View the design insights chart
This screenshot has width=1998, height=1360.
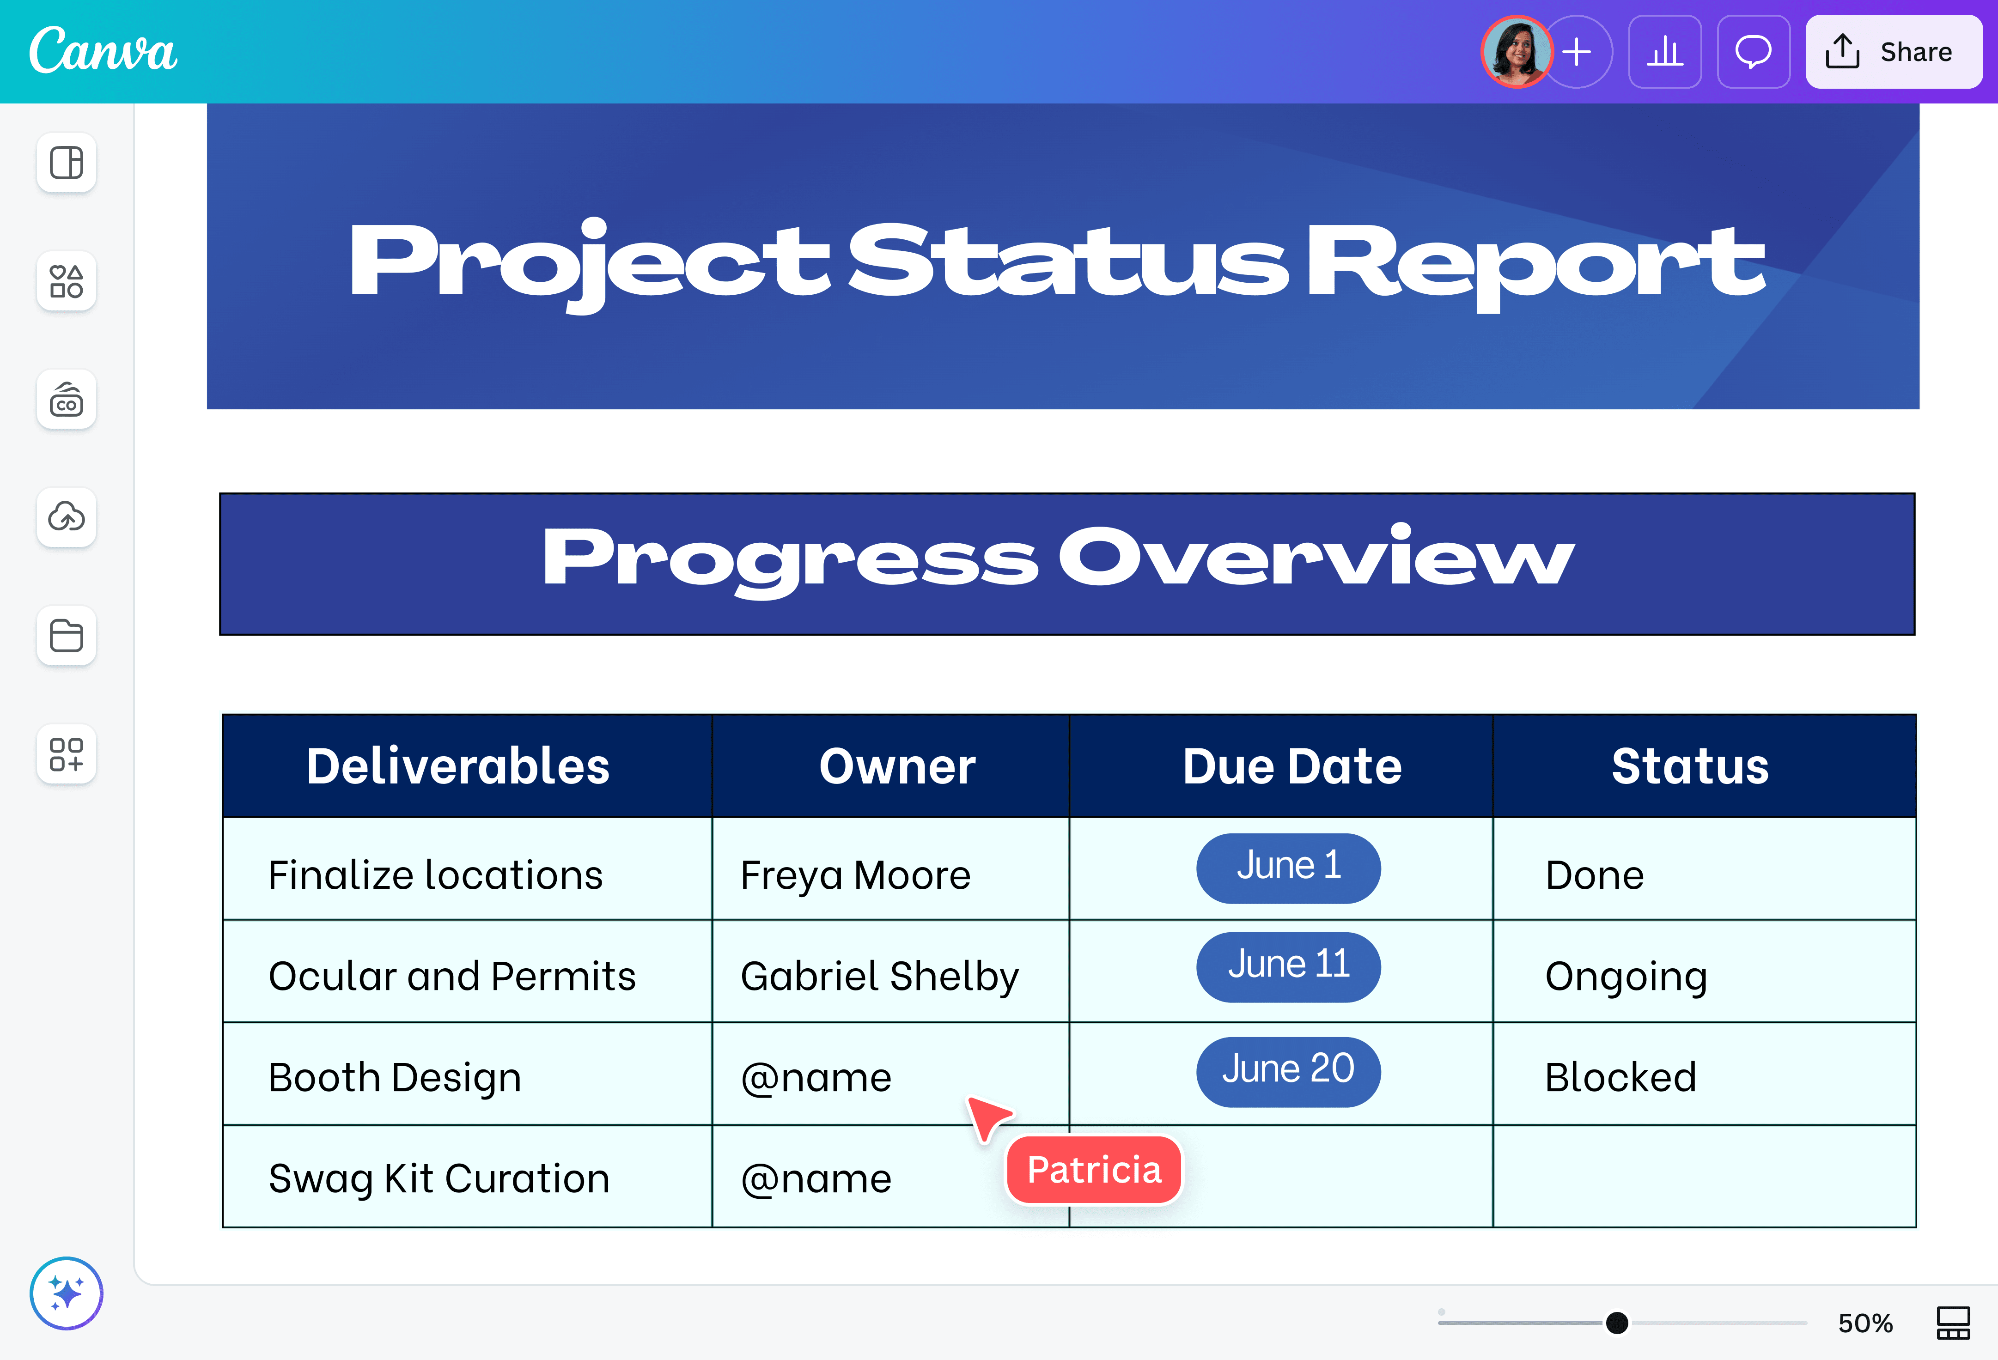(x=1664, y=53)
